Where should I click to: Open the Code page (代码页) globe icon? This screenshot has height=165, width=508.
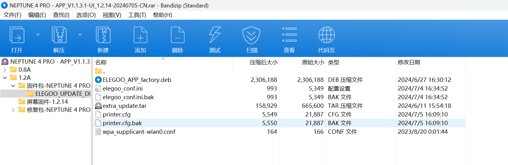(x=326, y=35)
